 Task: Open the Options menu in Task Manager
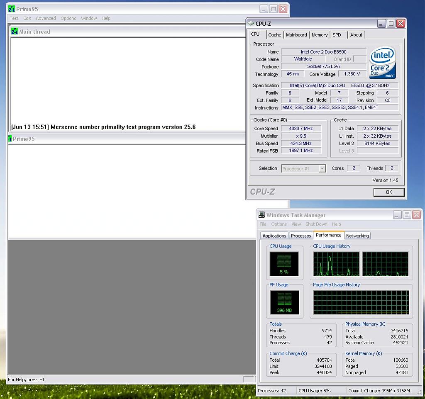click(279, 224)
